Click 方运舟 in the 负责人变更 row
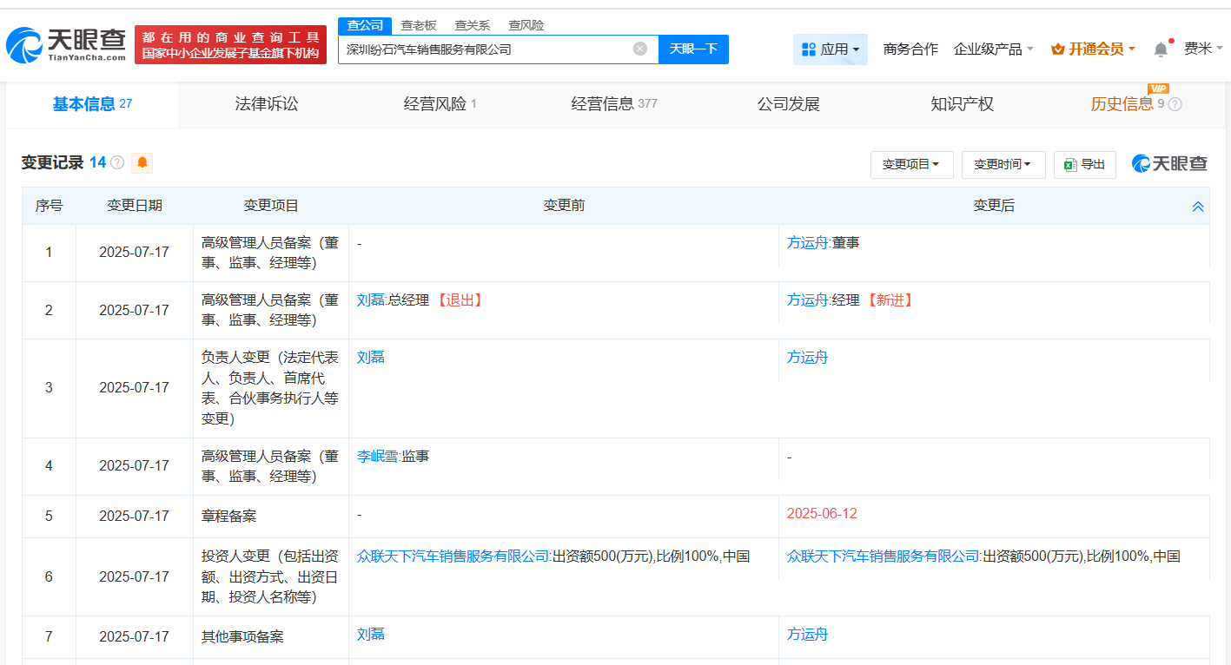The height and width of the screenshot is (665, 1231). [807, 358]
